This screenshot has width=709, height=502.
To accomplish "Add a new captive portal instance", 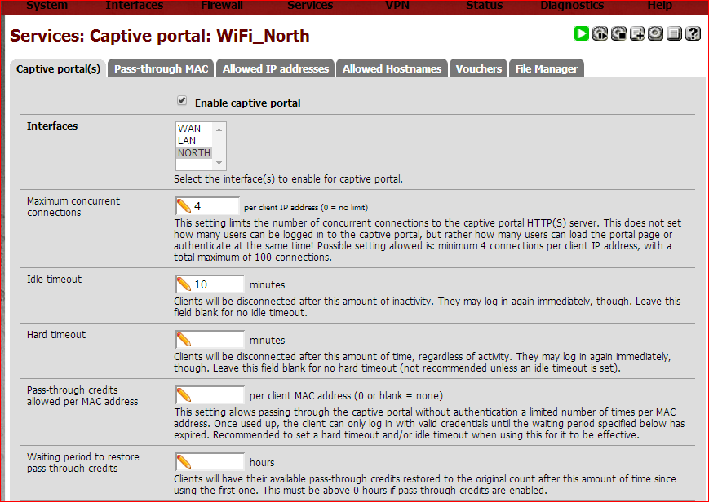I will click(638, 34).
